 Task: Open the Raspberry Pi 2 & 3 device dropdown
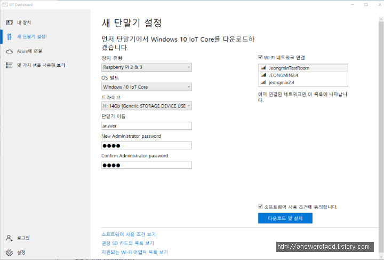(147, 67)
